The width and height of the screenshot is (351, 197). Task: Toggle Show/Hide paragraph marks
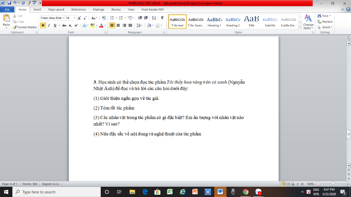(162, 18)
